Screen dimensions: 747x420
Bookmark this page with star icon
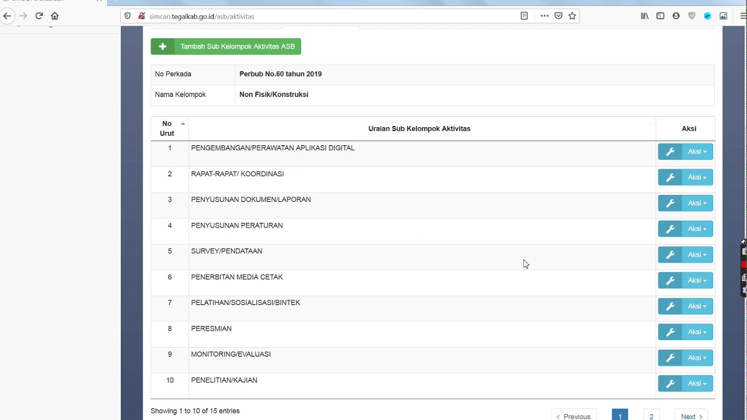pos(573,16)
